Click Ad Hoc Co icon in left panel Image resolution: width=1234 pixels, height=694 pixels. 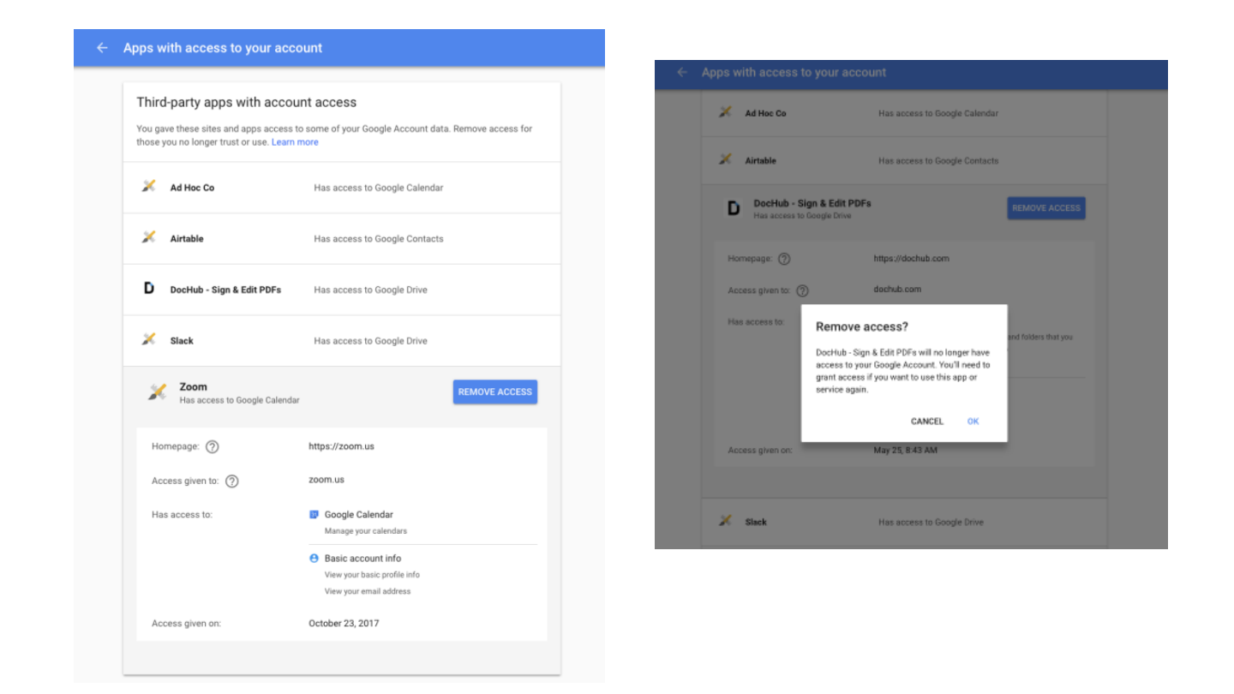pos(149,186)
